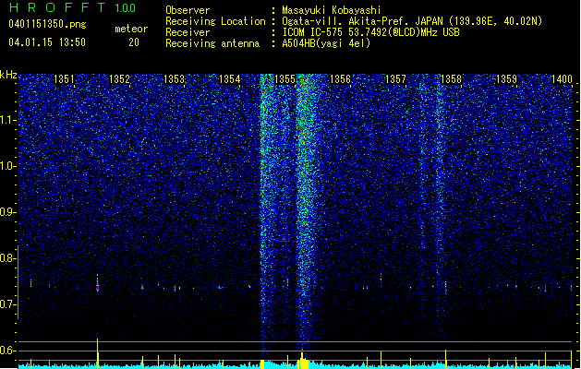Viewport: 581px width, 369px height.
Task: Click the 0.7 kHz frequency axis label
Action: [8, 304]
